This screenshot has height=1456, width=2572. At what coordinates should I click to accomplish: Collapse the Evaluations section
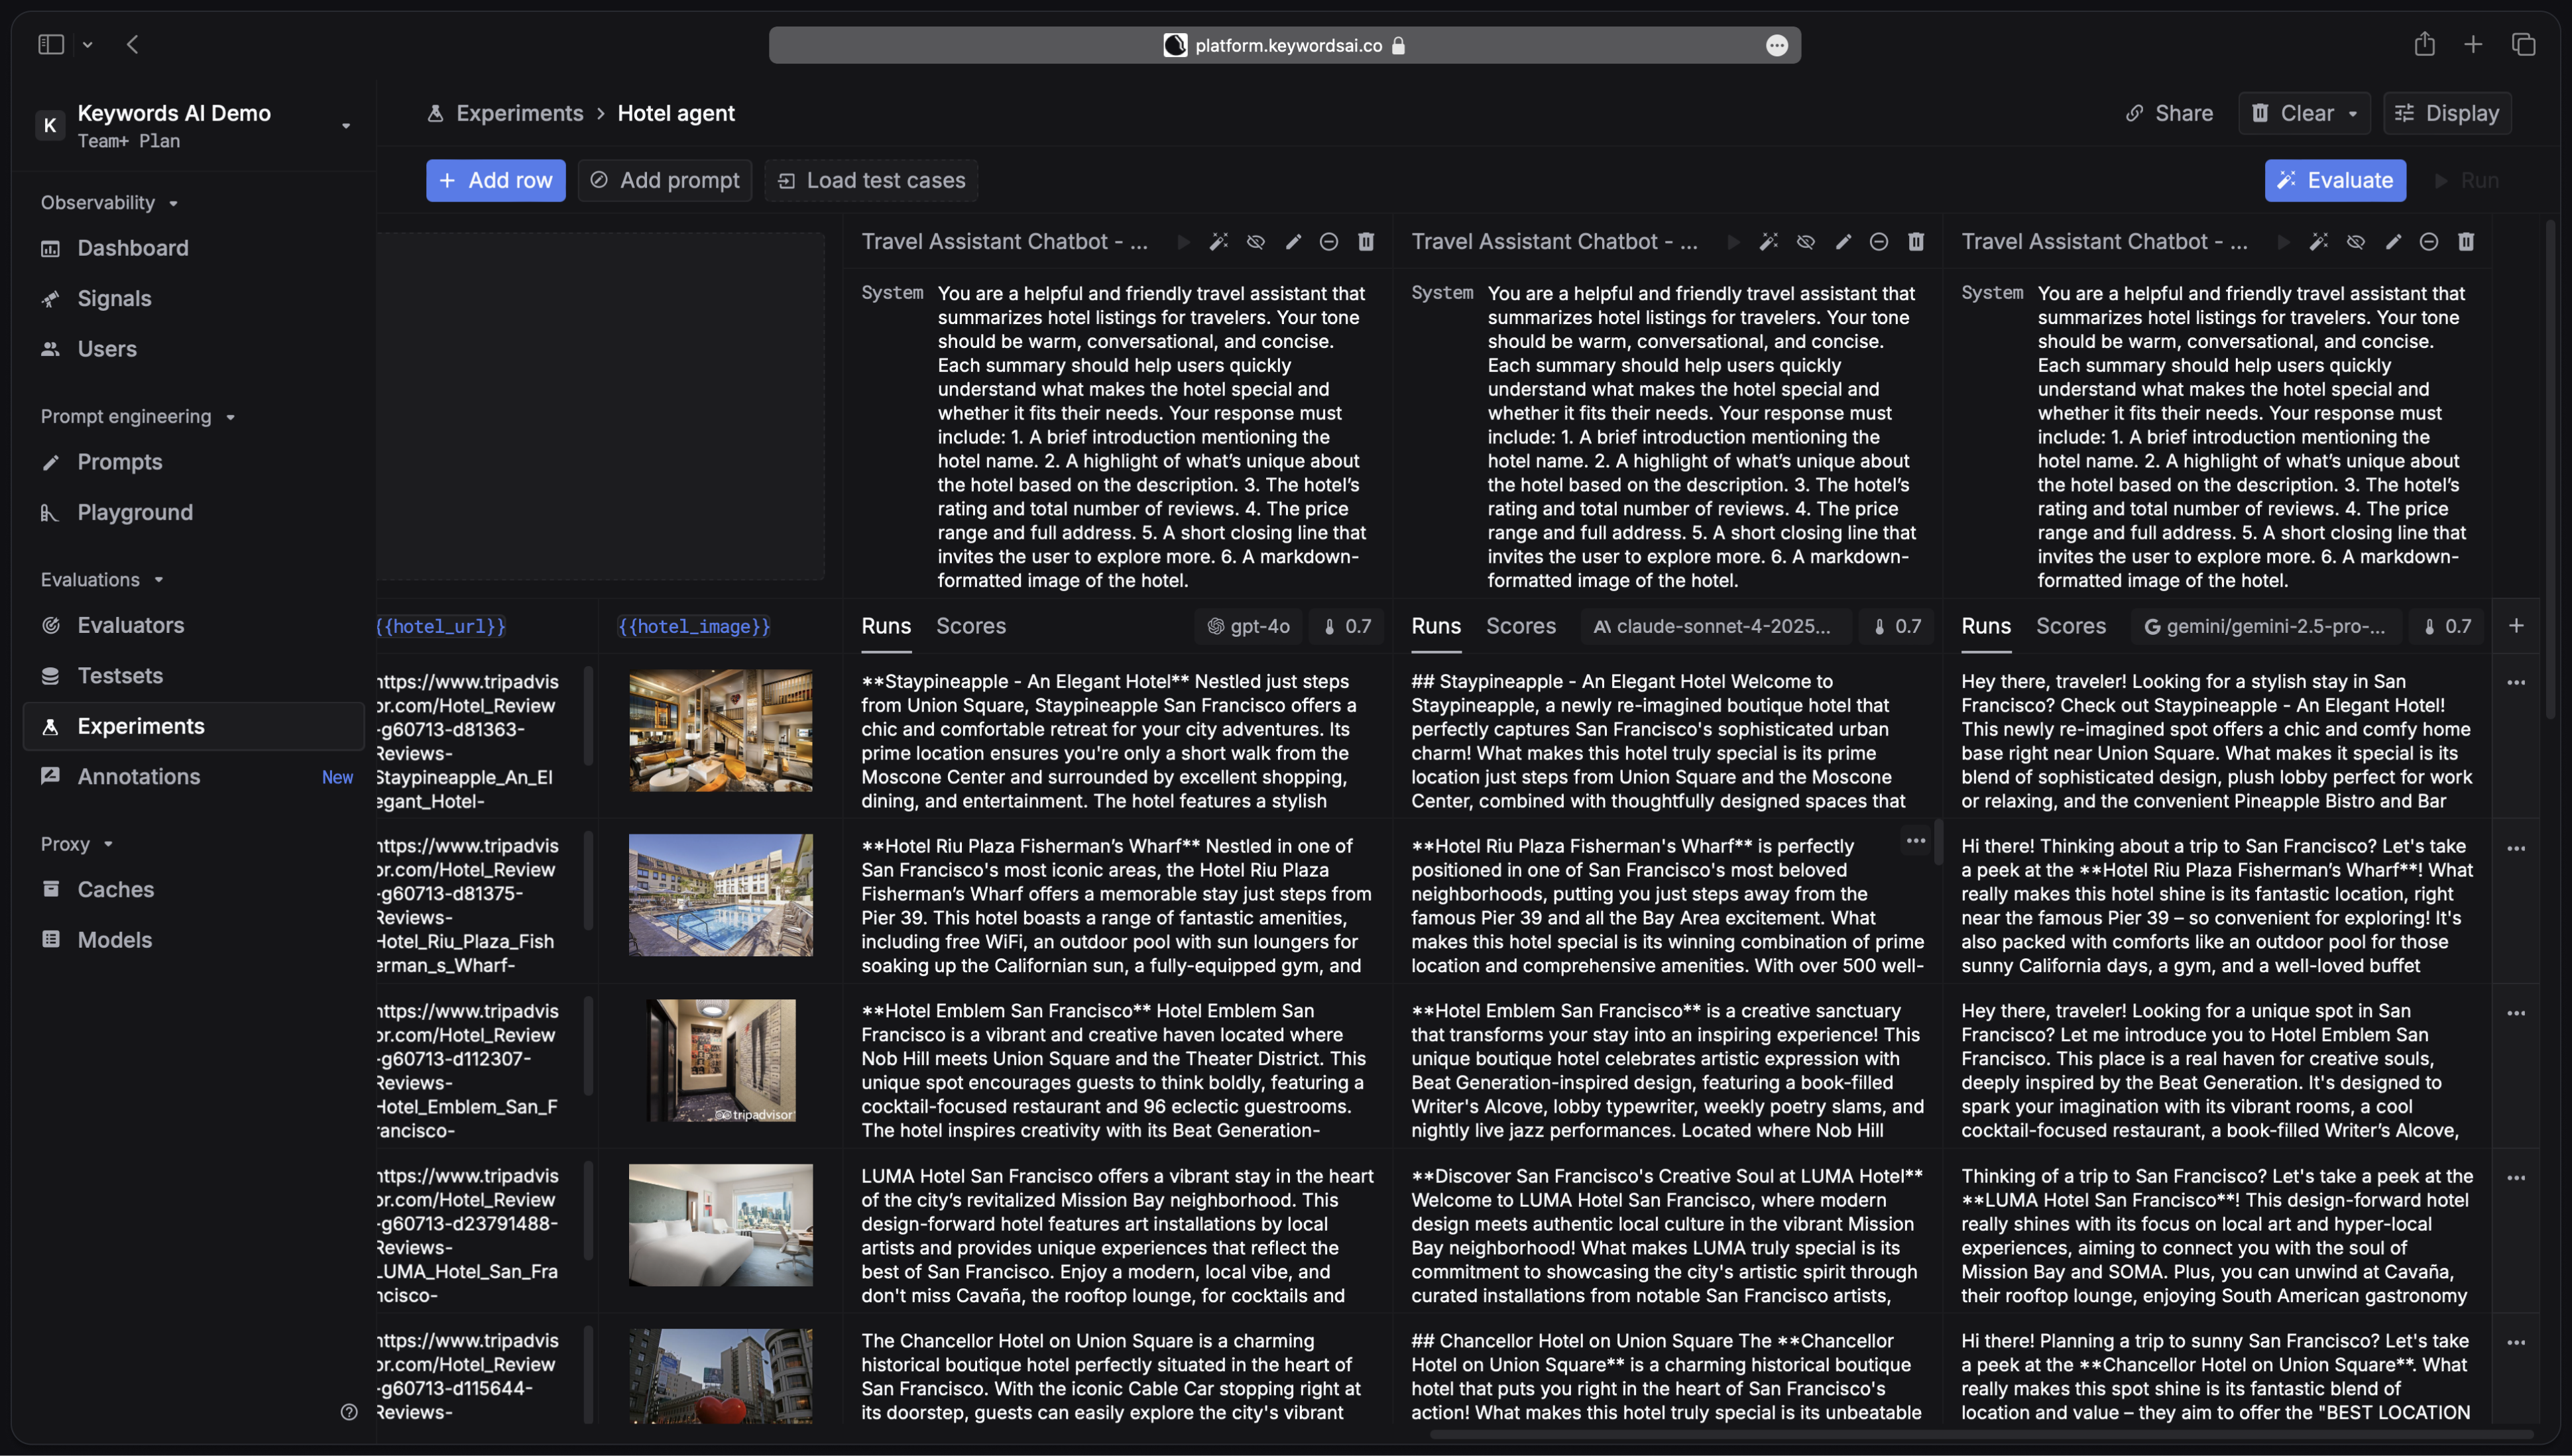coord(102,580)
